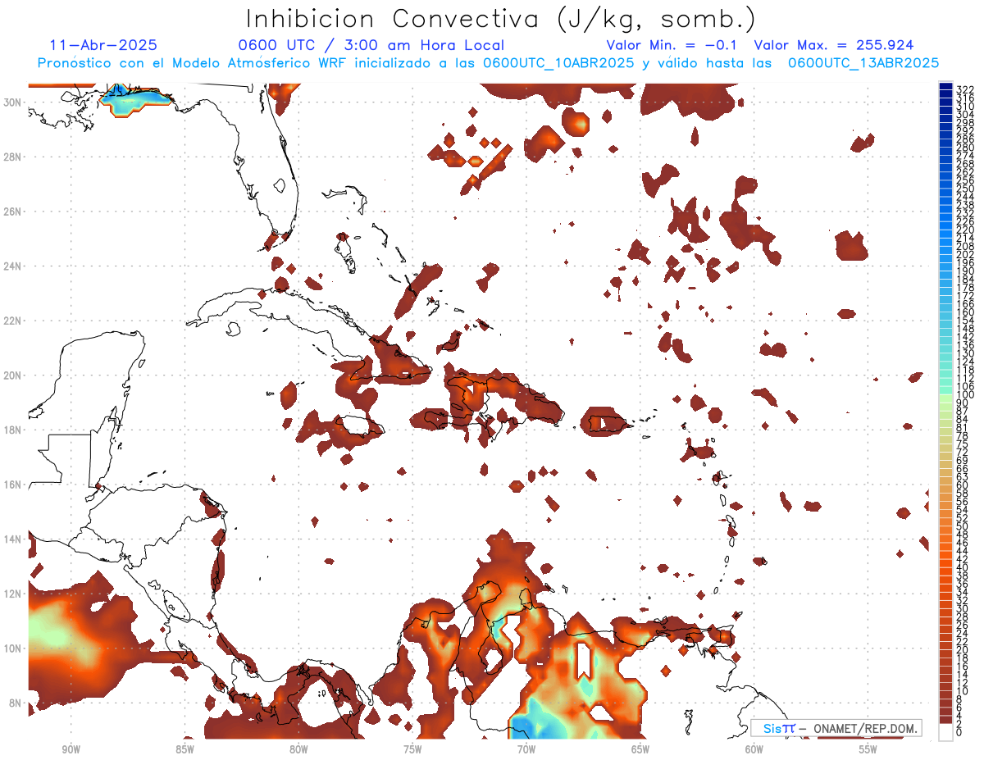Click the light green swatch beside 100
This screenshot has width=984, height=760.
[x=945, y=397]
